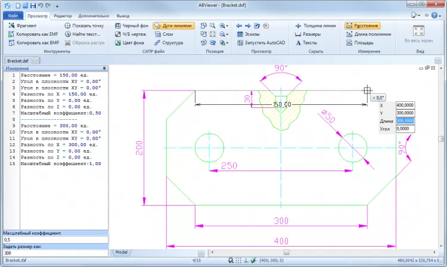
Task: Toggle Черный фон background
Action: [132, 26]
